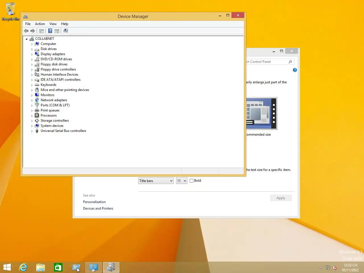
Task: Click the Computer category icon
Action: coord(37,44)
